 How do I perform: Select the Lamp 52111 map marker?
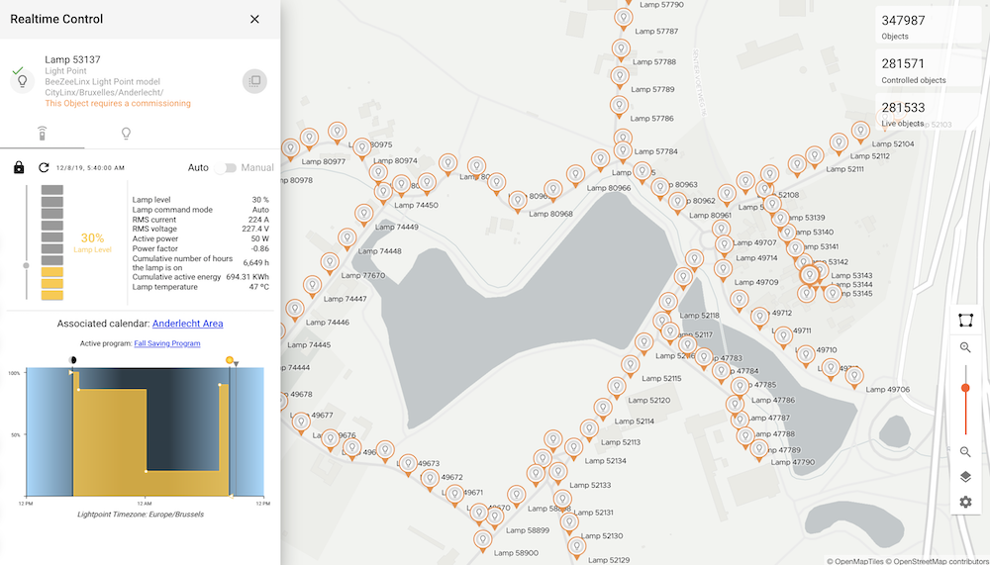[x=815, y=157]
